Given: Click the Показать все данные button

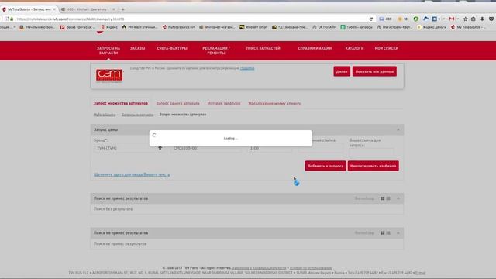Looking at the screenshot, I should [x=374, y=71].
